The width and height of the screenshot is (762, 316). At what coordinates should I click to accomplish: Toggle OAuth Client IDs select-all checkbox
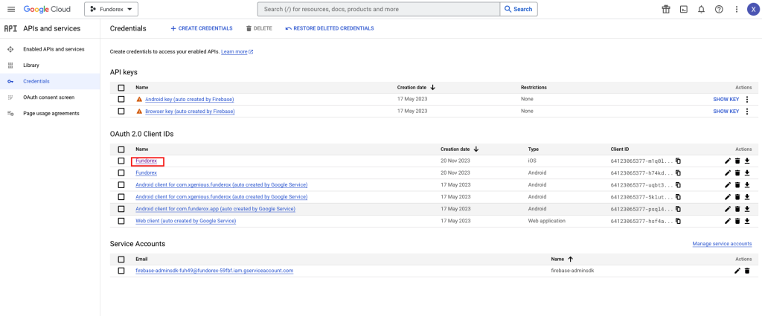[x=121, y=149]
